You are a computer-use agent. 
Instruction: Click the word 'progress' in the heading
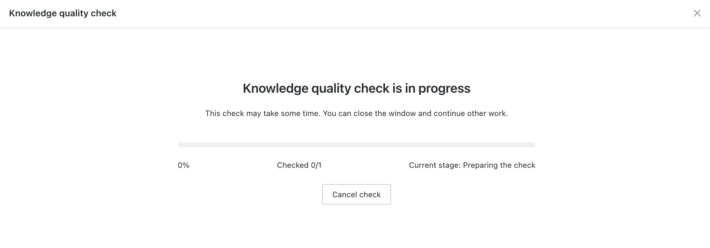444,89
